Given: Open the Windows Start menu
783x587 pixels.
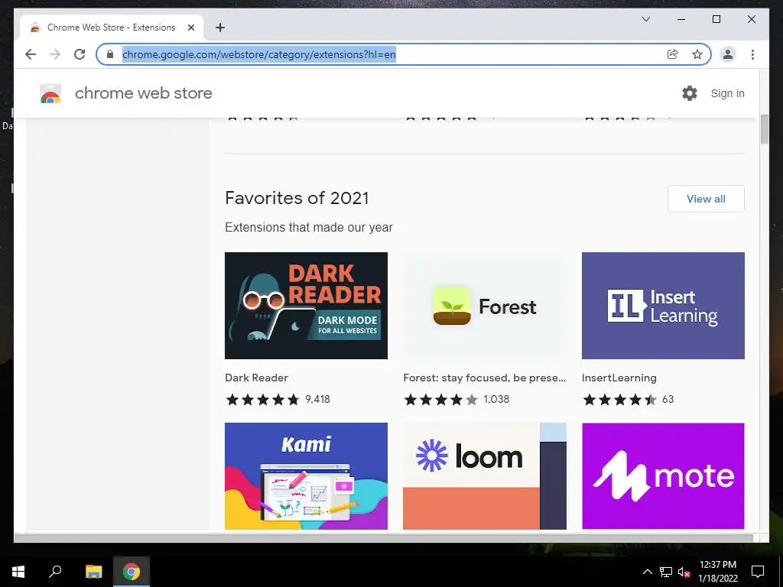Looking at the screenshot, I should pos(18,572).
